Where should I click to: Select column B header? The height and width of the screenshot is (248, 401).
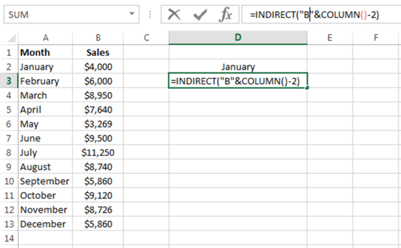[x=98, y=37]
